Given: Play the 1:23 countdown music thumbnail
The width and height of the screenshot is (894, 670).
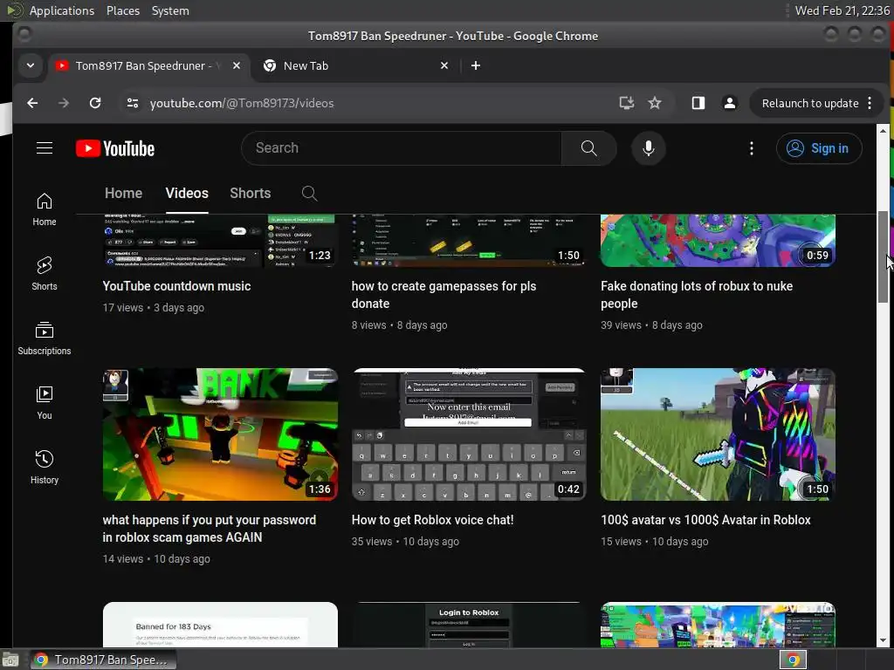Looking at the screenshot, I should (x=220, y=241).
